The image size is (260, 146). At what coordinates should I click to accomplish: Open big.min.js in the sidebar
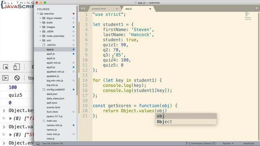[52, 85]
